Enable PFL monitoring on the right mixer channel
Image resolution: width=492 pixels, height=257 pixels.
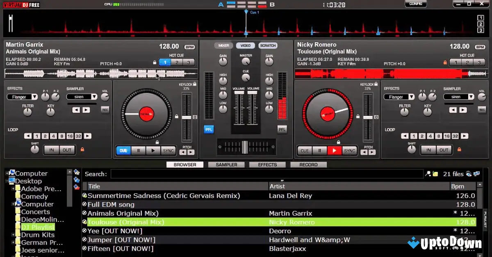click(x=282, y=129)
